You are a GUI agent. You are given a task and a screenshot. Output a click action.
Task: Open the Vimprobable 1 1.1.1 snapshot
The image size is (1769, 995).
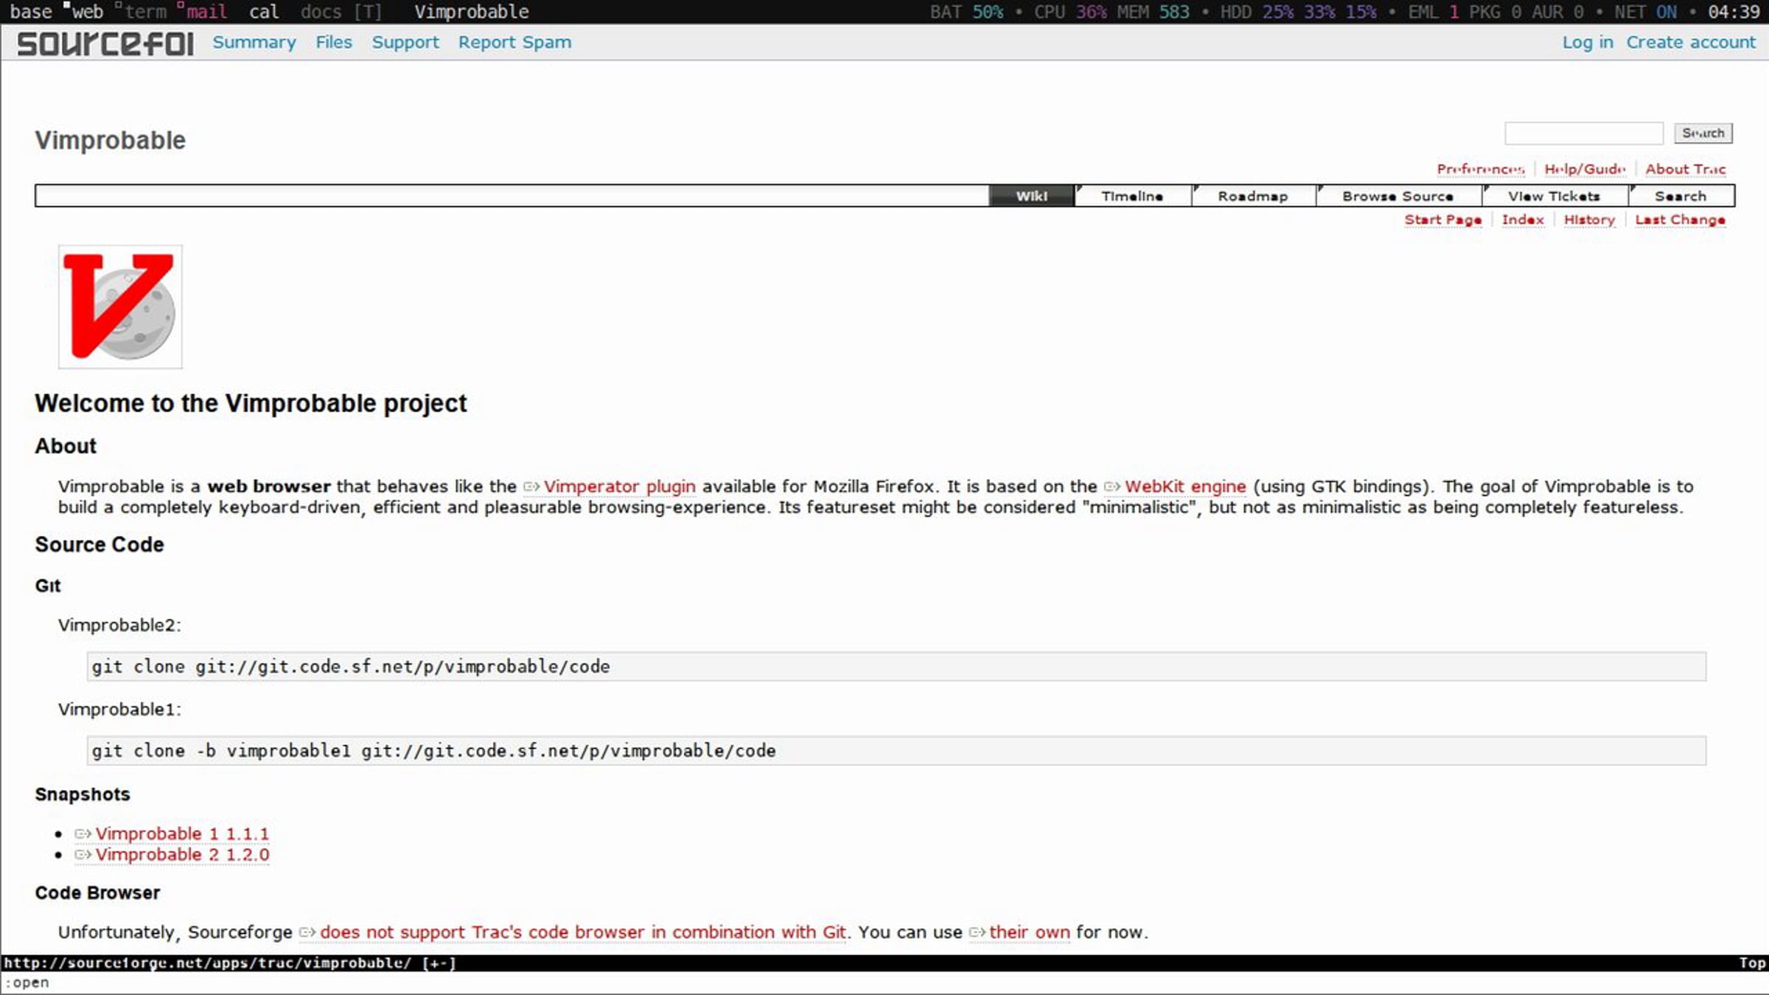(x=182, y=834)
